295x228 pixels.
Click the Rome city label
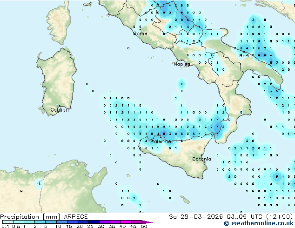coord(140,34)
